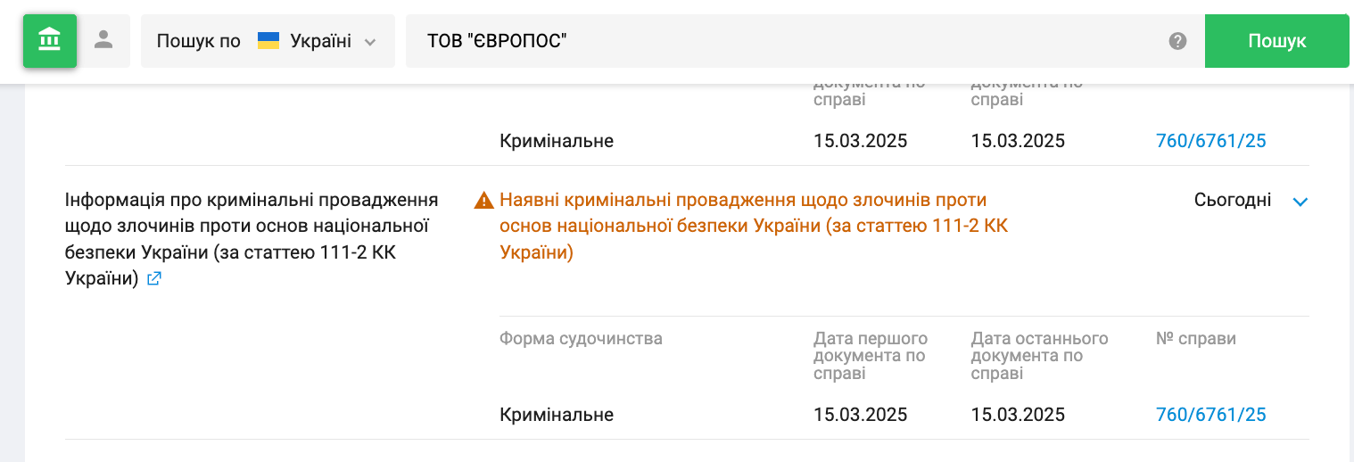Click the 'Дата останнього документа по справі' header
Viewport: 1354px width, 462px height.
coord(1039,356)
